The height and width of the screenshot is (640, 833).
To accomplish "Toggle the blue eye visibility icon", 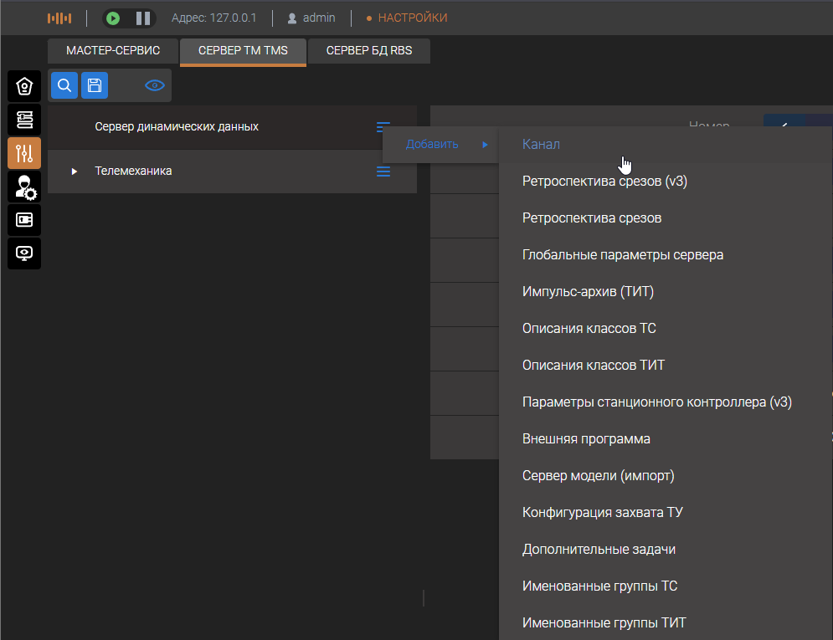I will point(154,85).
